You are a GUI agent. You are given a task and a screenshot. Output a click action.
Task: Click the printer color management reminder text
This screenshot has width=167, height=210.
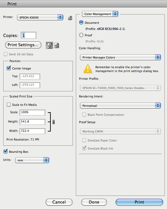coord(127,69)
